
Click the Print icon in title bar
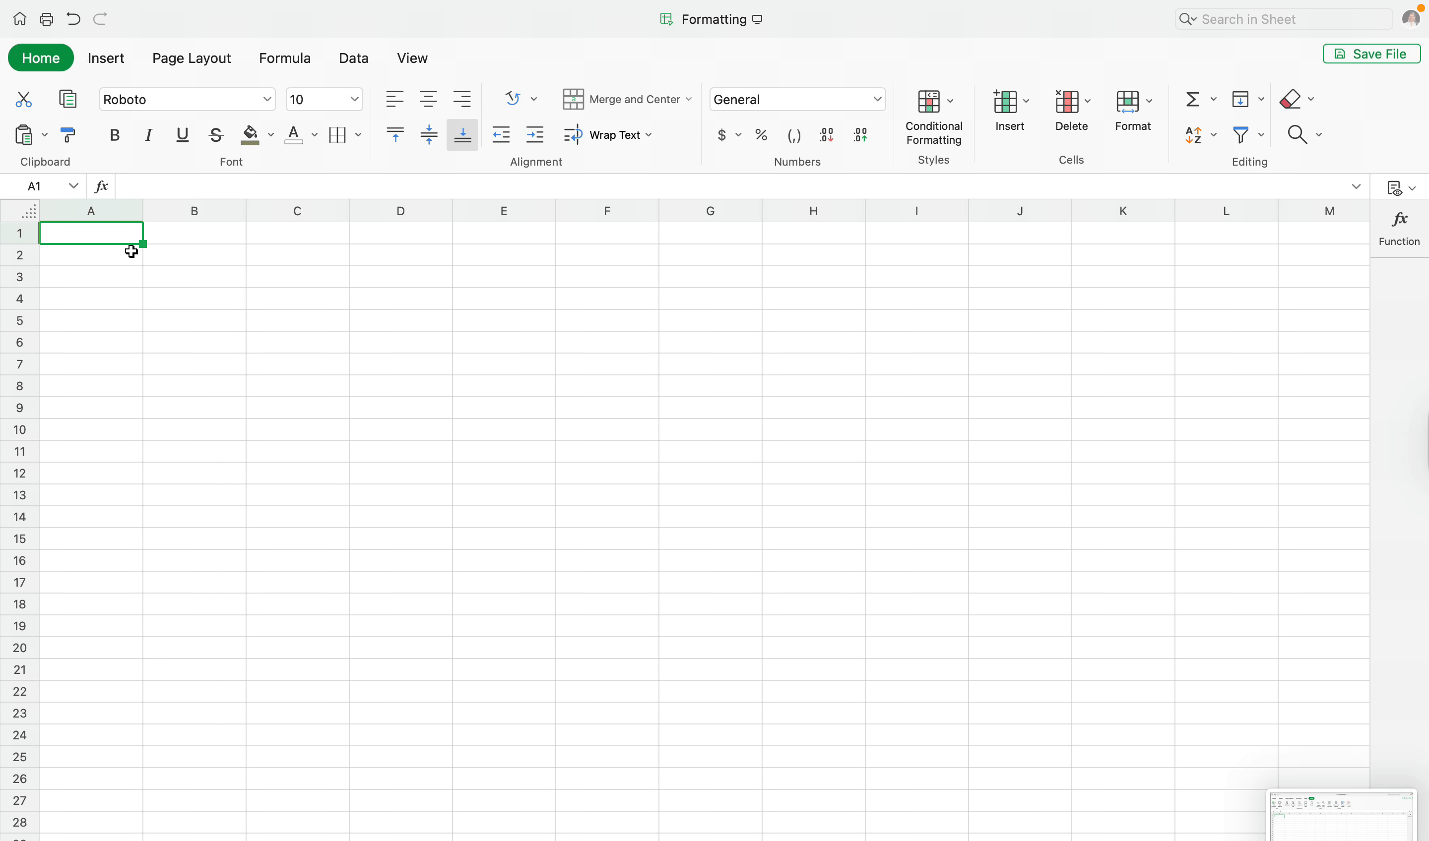(x=47, y=19)
